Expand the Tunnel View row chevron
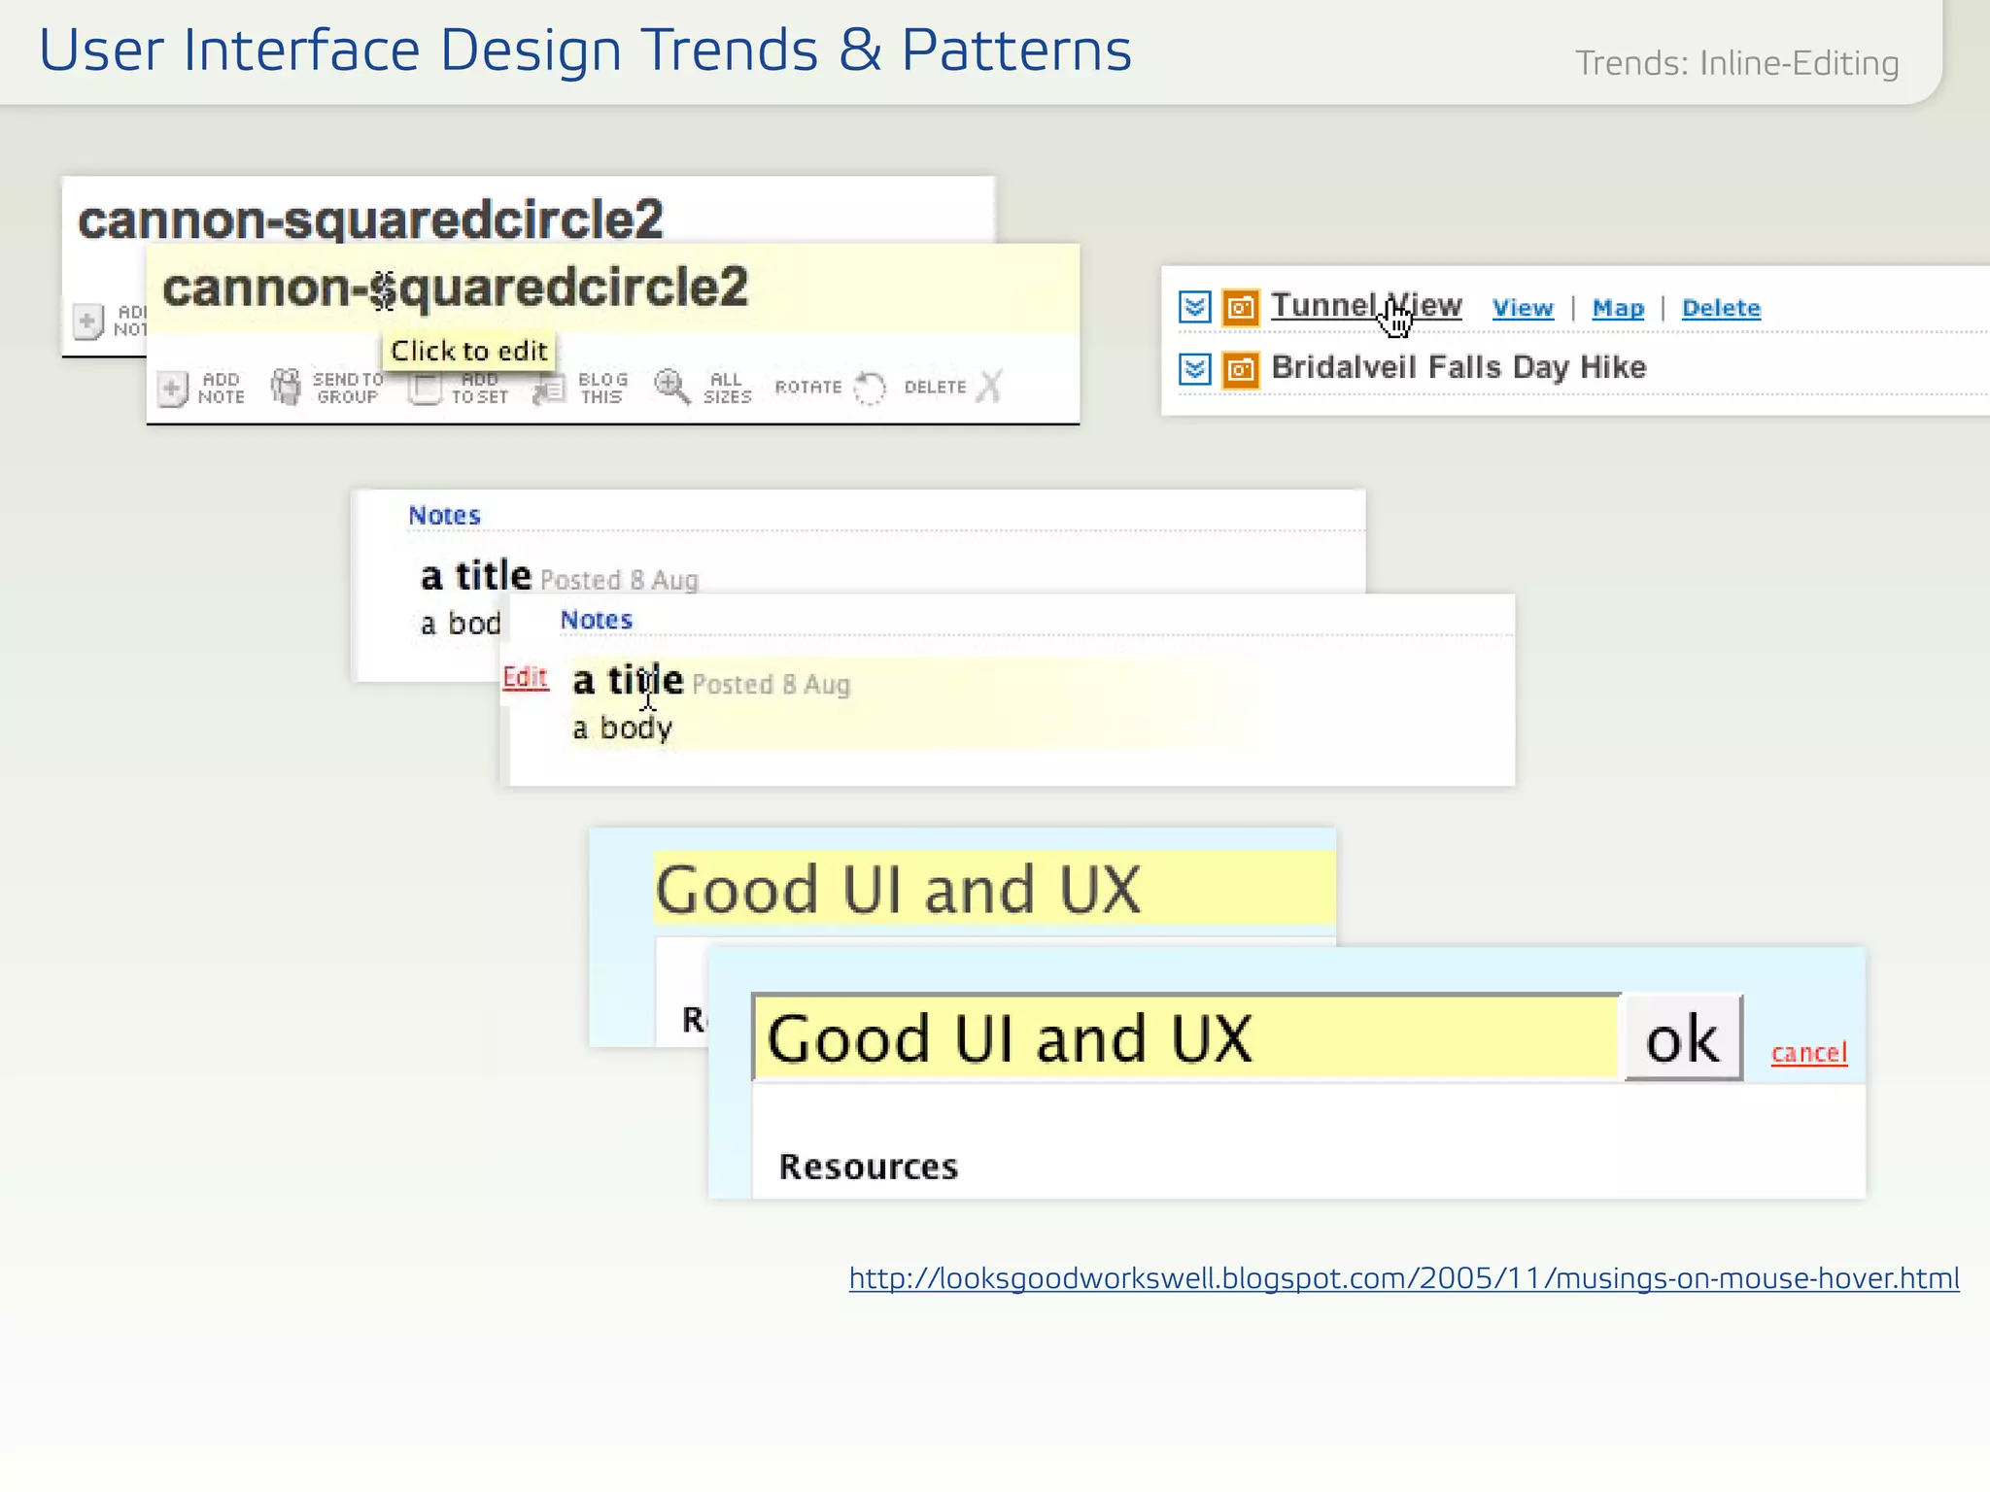This screenshot has height=1492, width=1990. point(1195,307)
